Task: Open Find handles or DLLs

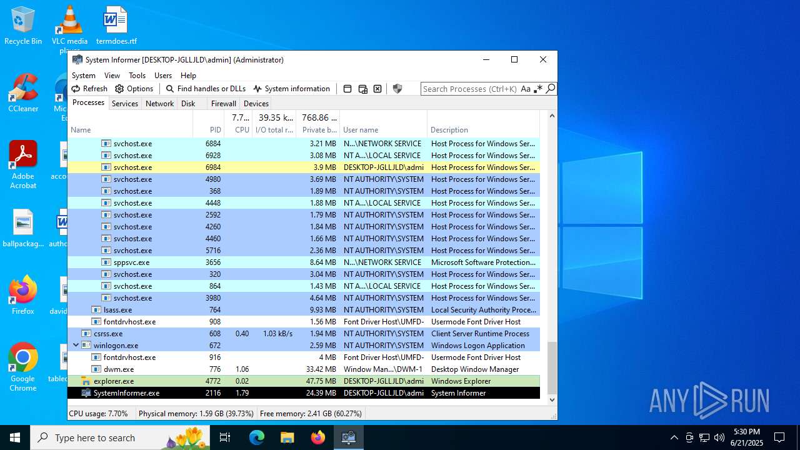Action: pyautogui.click(x=206, y=89)
